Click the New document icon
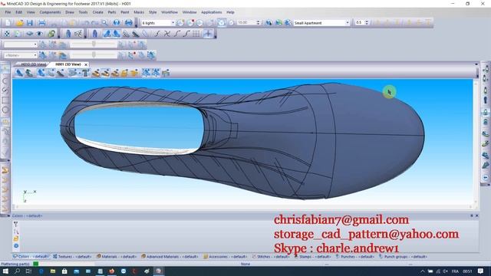 pyautogui.click(x=8, y=23)
